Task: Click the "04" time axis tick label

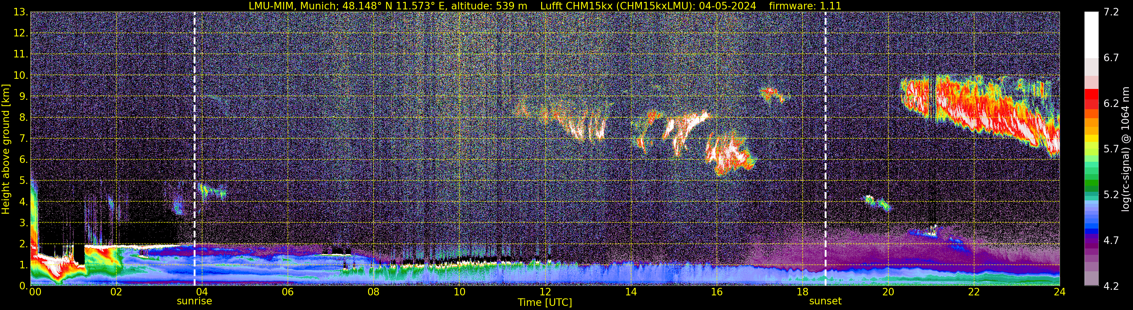Action: pos(202,292)
